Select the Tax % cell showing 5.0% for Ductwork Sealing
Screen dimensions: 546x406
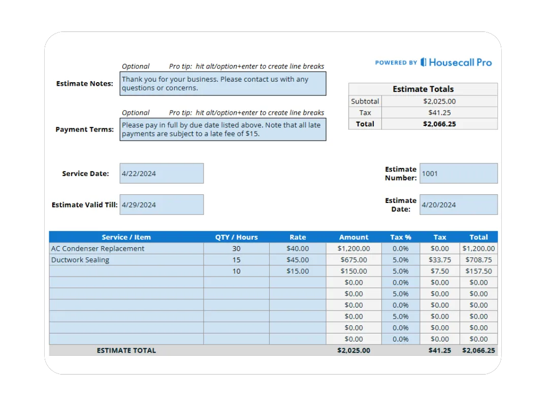[401, 259]
